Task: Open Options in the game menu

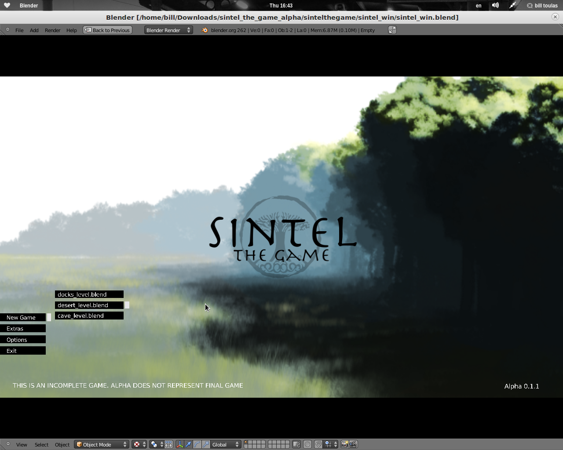Action: pos(23,340)
